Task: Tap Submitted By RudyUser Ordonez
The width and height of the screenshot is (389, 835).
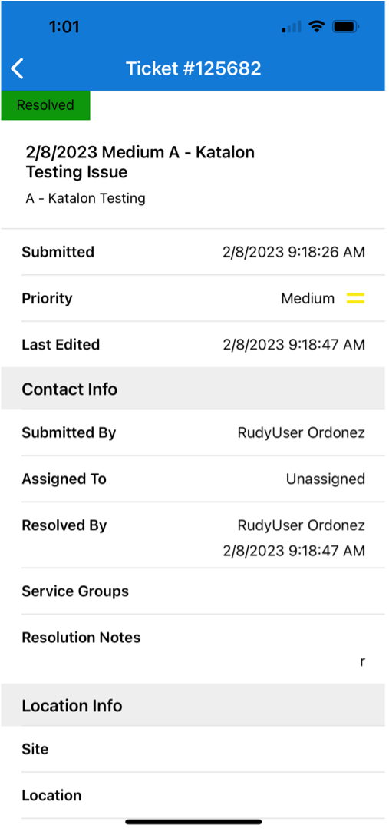Action: [x=193, y=433]
